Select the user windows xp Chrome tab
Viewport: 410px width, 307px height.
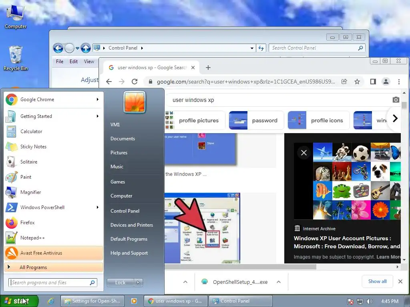[x=151, y=68]
